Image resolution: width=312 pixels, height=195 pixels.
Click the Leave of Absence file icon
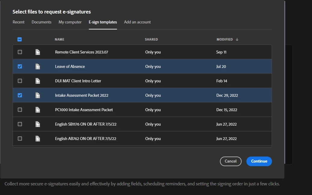[38, 66]
